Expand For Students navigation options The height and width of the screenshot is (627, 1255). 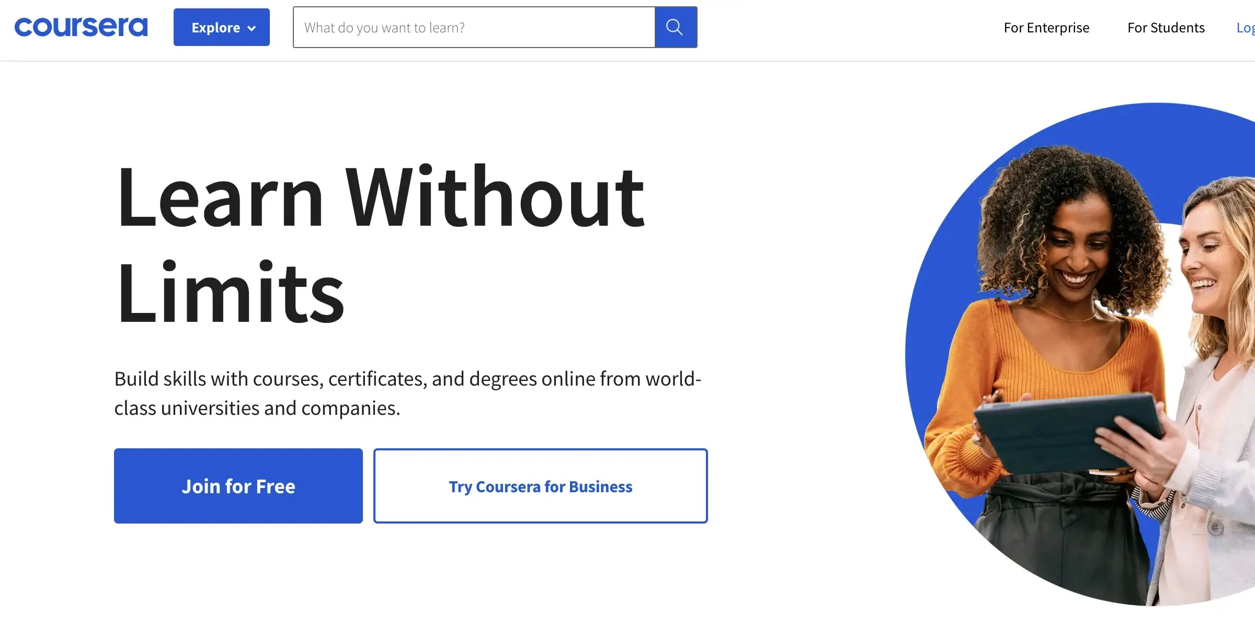(x=1166, y=27)
